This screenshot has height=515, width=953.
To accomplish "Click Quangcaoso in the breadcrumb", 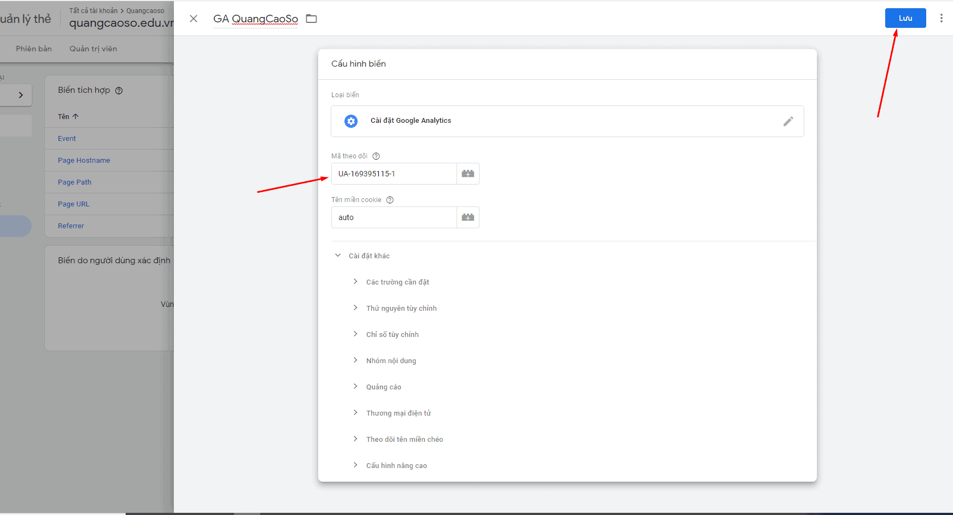I will tap(145, 11).
